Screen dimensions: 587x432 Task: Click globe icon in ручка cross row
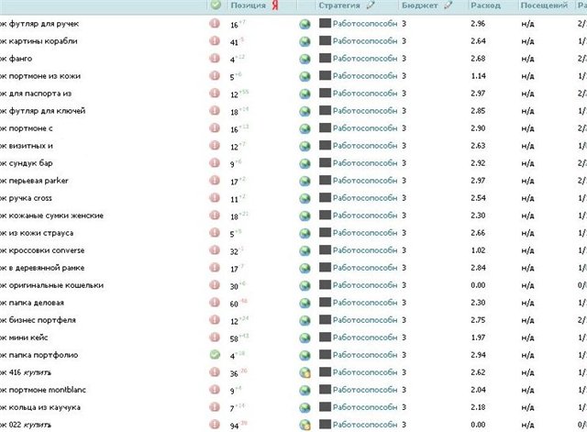(305, 198)
